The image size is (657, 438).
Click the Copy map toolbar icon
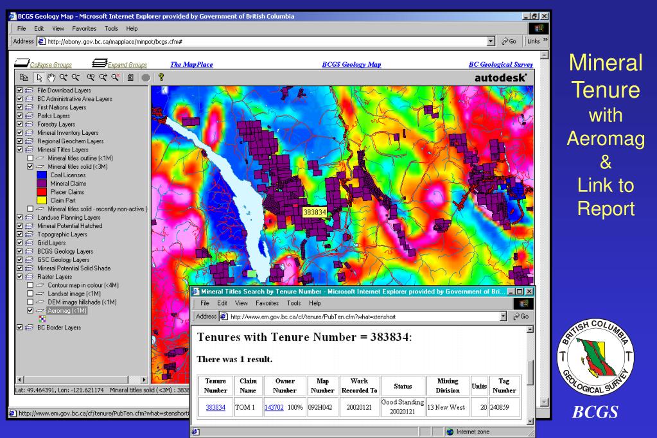click(24, 78)
